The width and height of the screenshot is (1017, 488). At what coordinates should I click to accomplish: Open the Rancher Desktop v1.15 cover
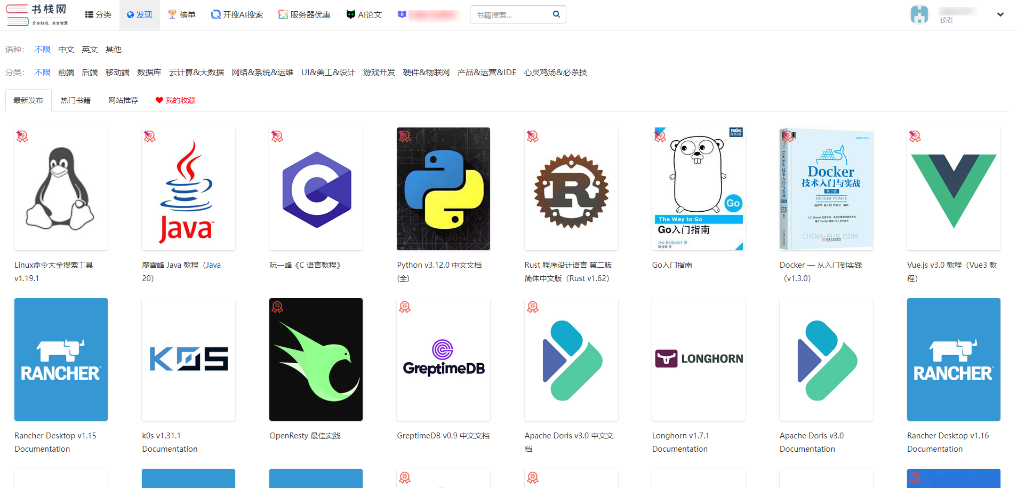point(61,359)
